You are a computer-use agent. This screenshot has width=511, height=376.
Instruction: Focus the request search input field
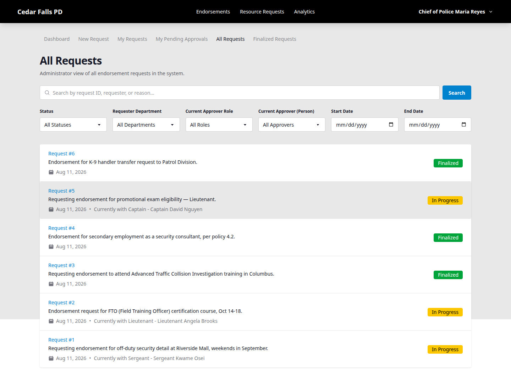click(x=240, y=93)
